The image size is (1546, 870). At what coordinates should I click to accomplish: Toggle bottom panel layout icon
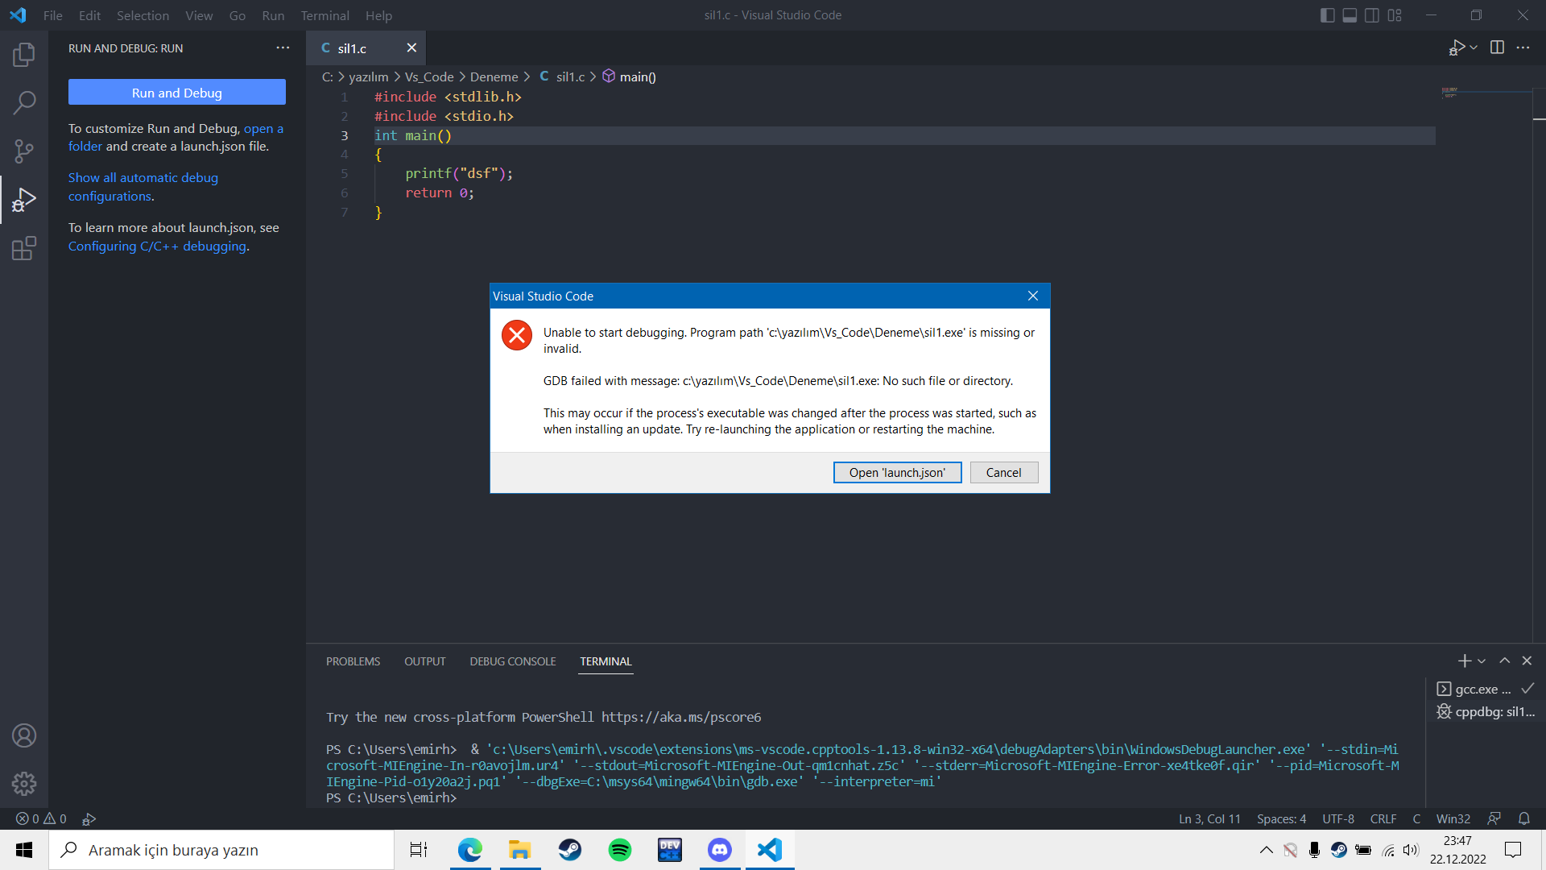point(1350,15)
